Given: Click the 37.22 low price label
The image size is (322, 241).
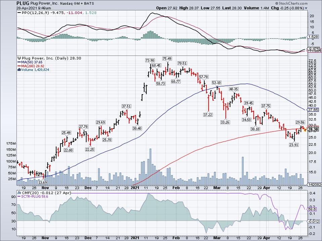Looking at the screenshot, I should tap(208, 115).
